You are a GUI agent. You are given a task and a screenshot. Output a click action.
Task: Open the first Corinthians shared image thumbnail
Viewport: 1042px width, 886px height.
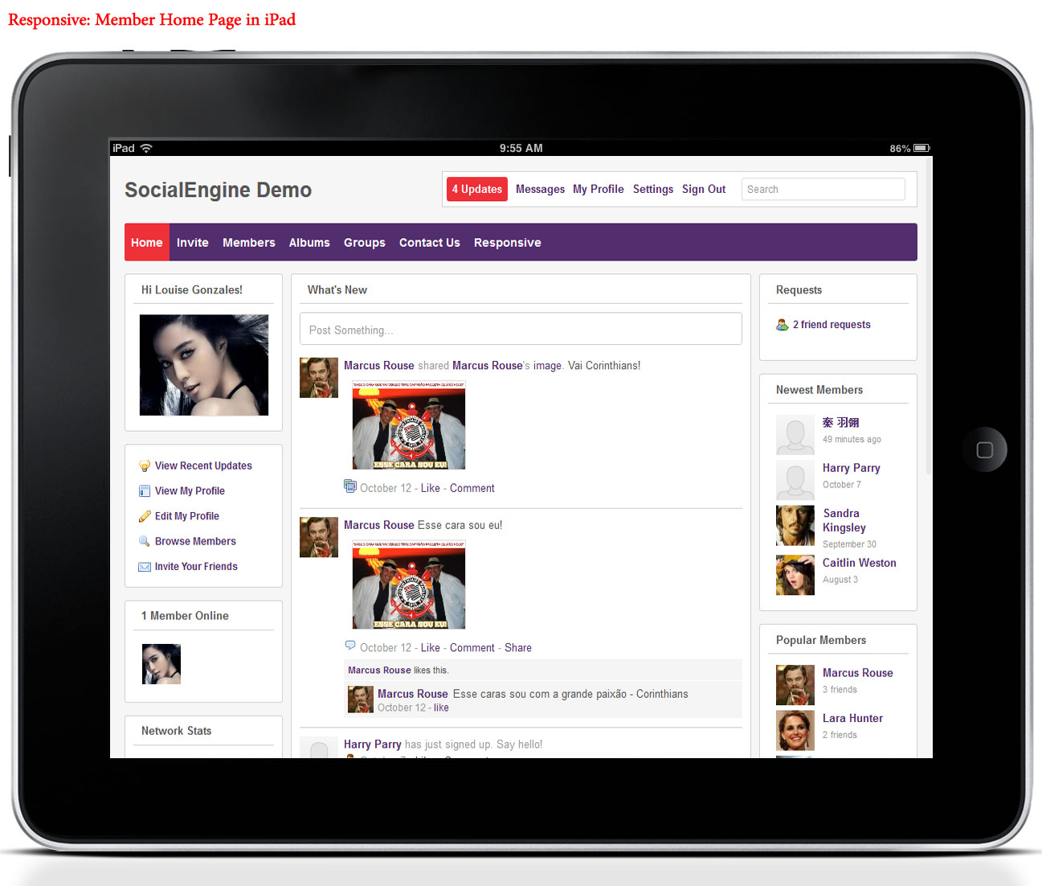409,425
